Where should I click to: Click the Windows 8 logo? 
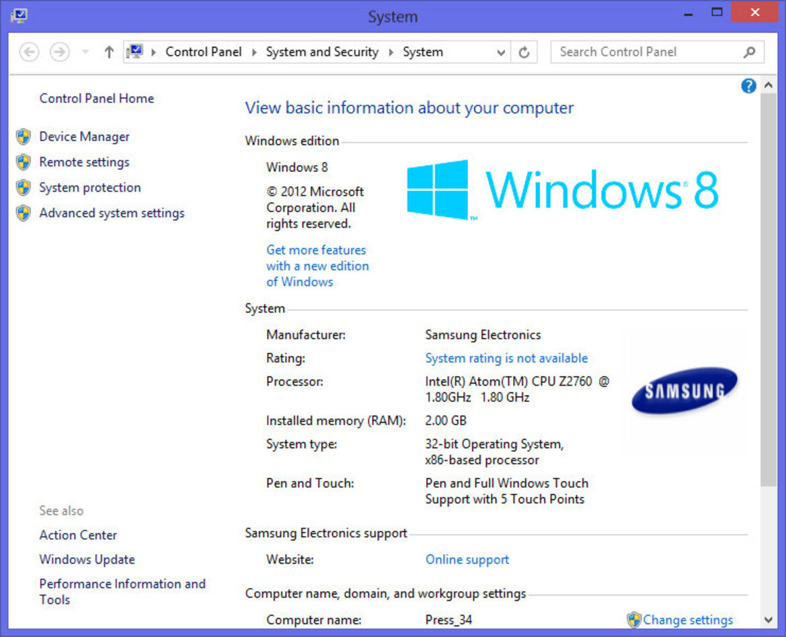point(562,189)
